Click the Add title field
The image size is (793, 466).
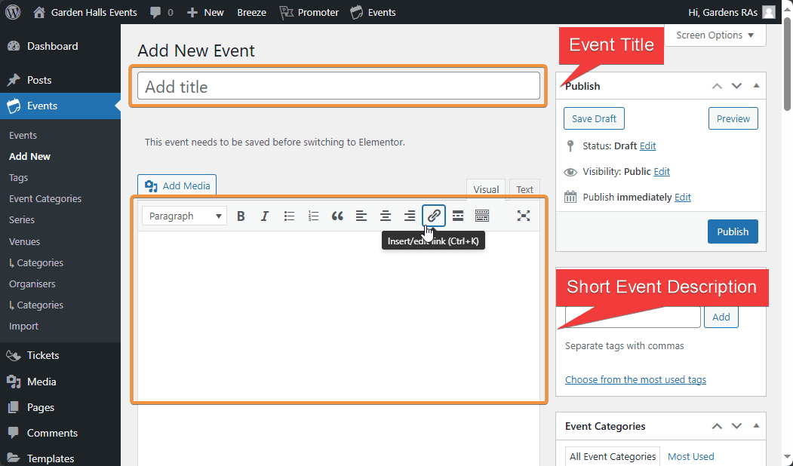point(338,87)
